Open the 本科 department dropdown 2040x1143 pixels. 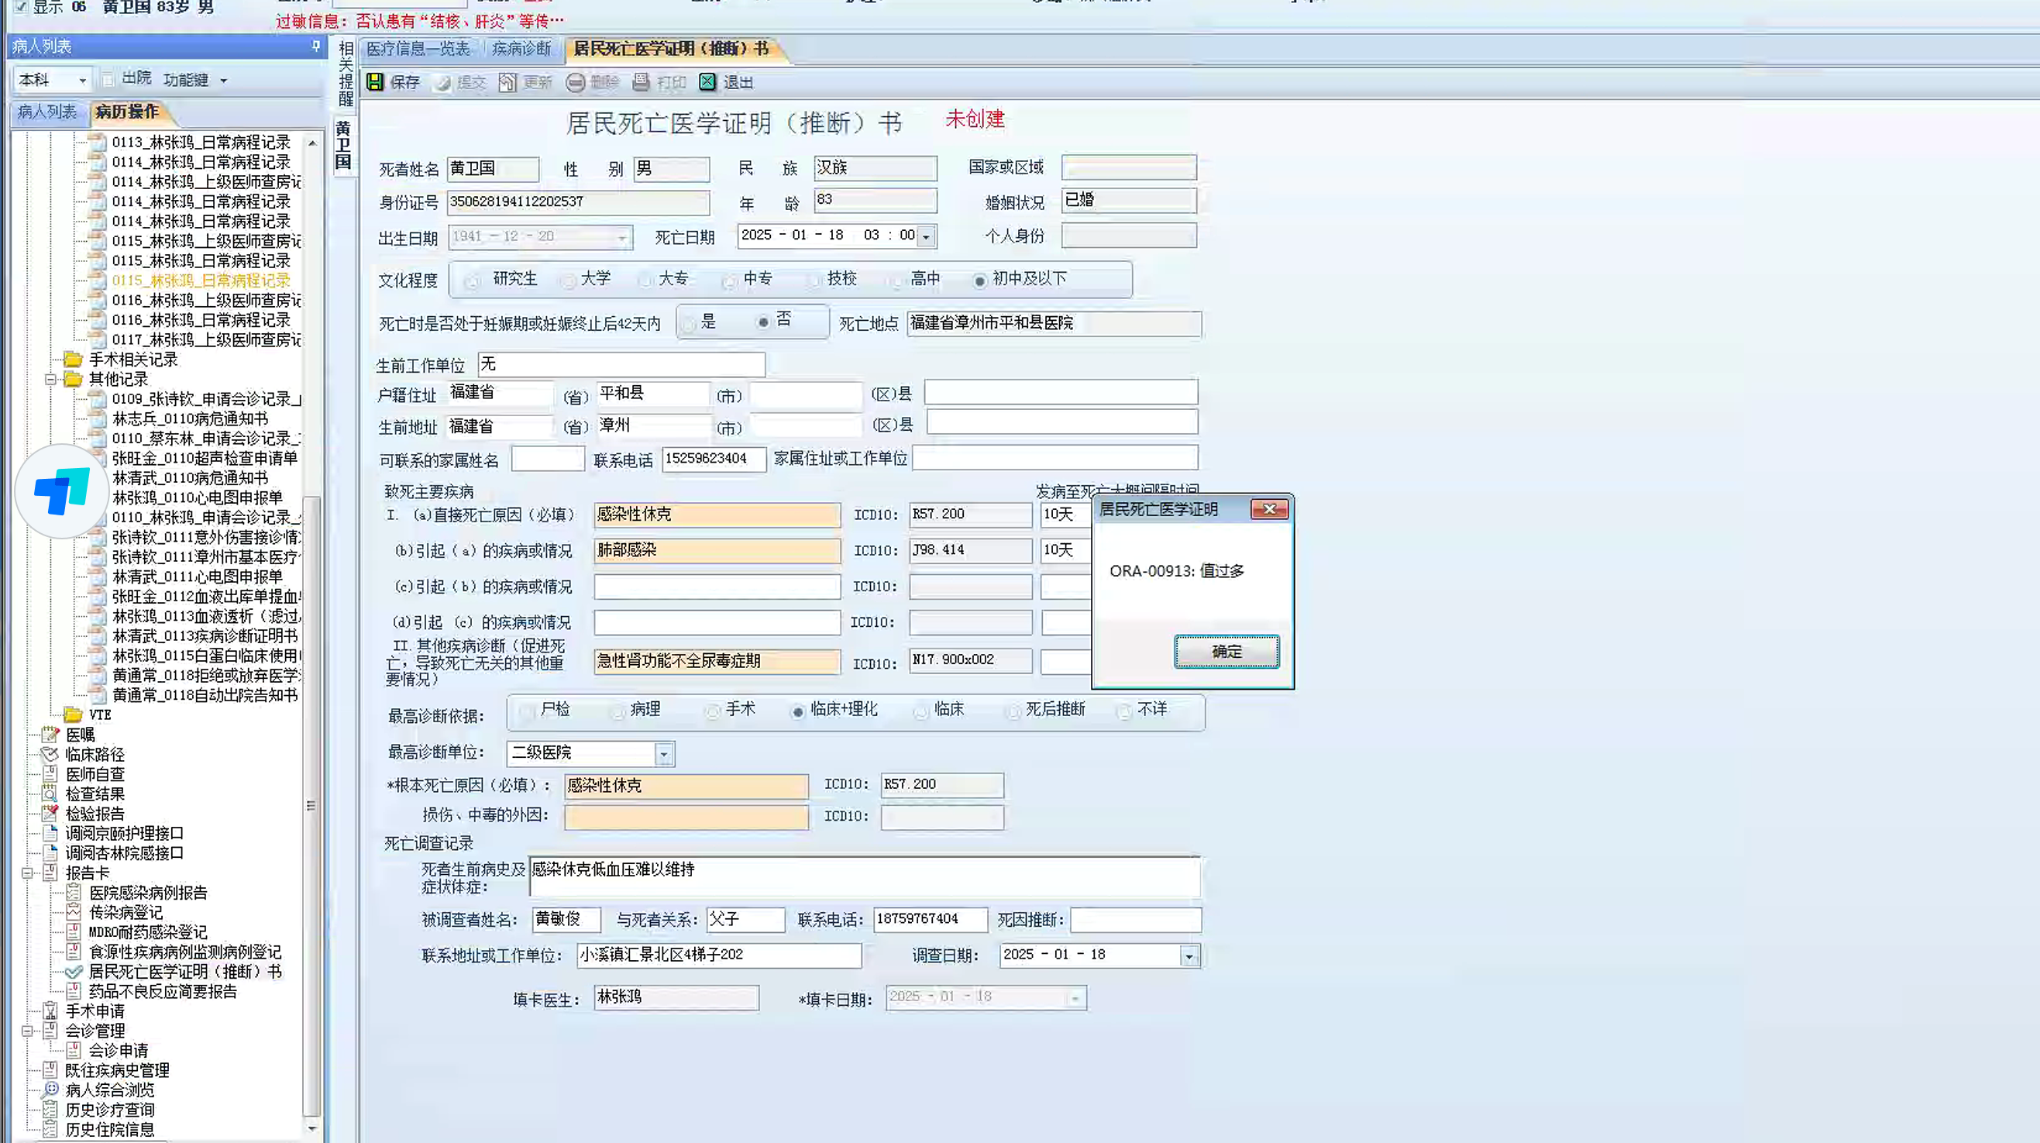(x=82, y=80)
